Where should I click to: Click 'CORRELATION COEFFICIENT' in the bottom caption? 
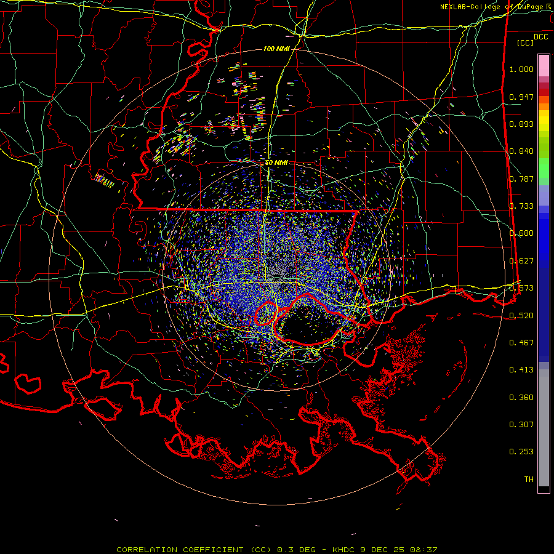pos(180,550)
